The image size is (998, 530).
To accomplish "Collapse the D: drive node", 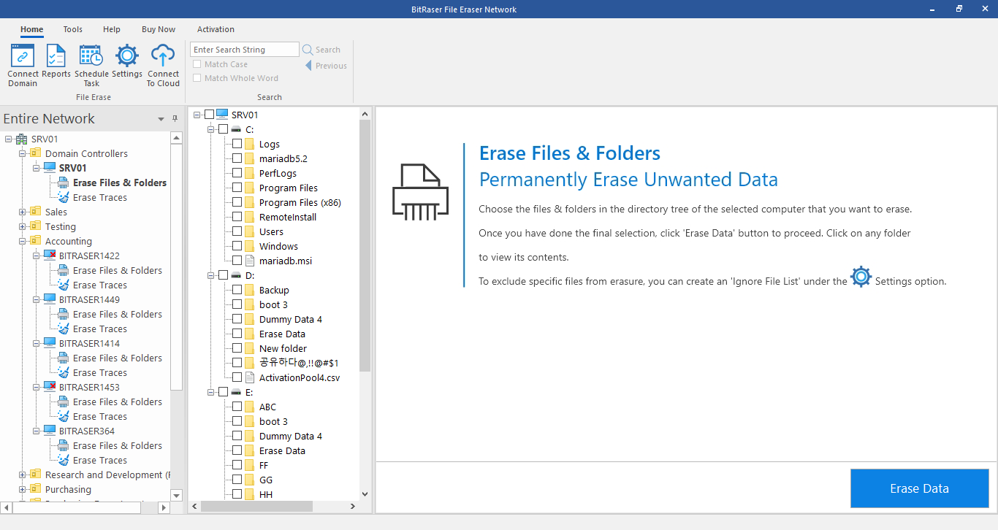I will 211,275.
